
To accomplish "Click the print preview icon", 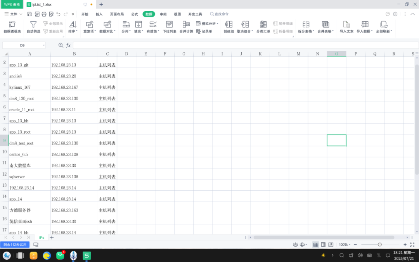I will 51,14.
